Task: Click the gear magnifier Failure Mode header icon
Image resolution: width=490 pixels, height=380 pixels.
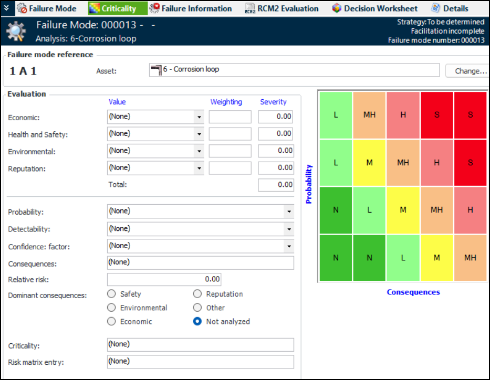Action: pyautogui.click(x=16, y=31)
